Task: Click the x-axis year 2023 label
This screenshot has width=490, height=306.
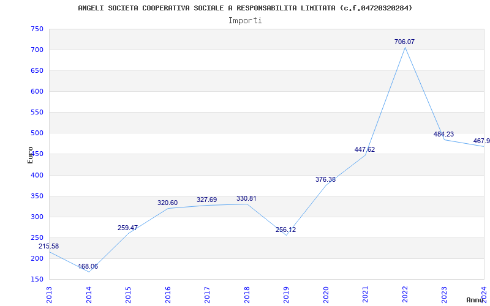Action: 445,294
